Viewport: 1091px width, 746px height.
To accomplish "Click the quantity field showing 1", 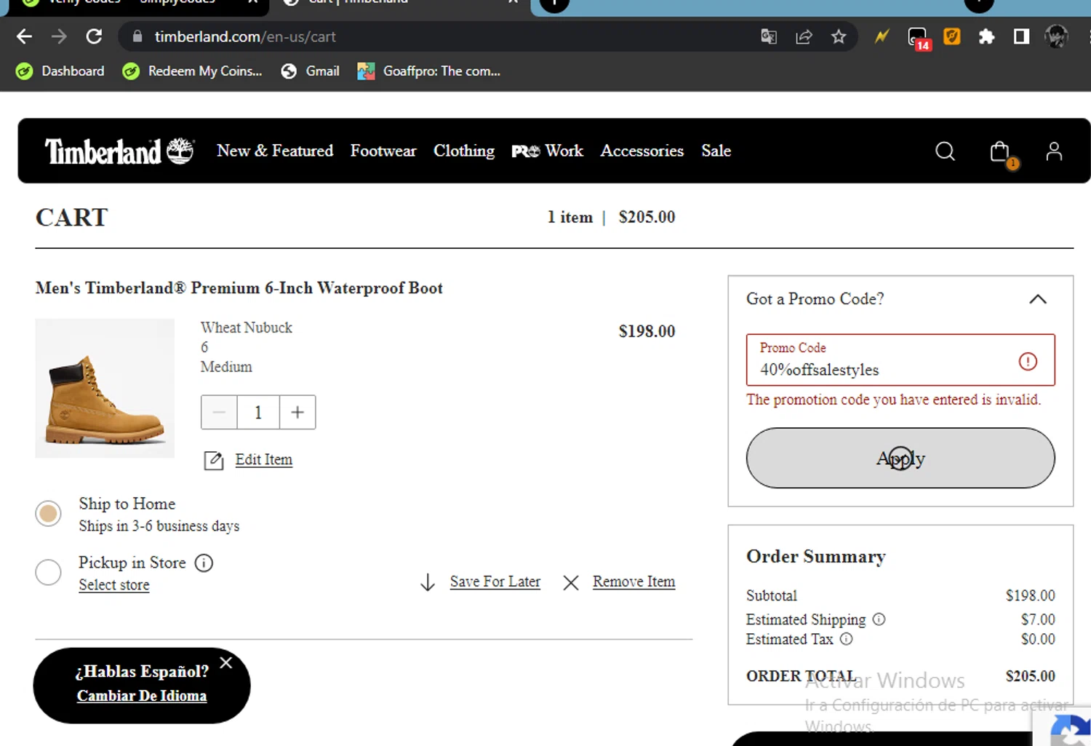I will click(x=258, y=413).
